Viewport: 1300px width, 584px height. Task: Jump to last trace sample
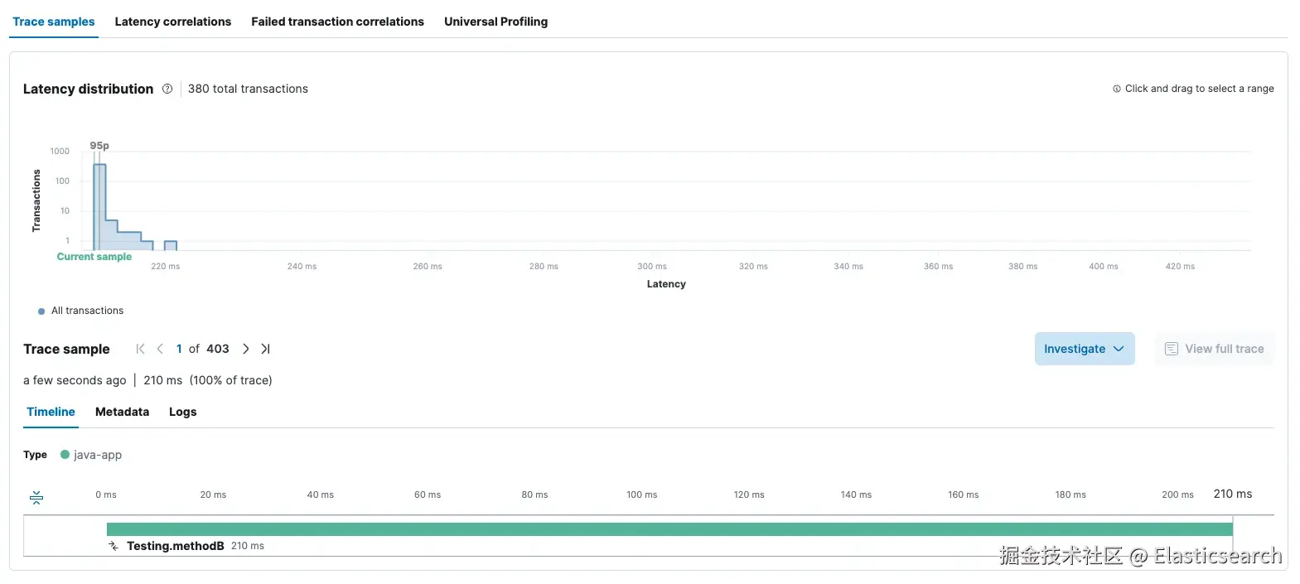pos(265,349)
